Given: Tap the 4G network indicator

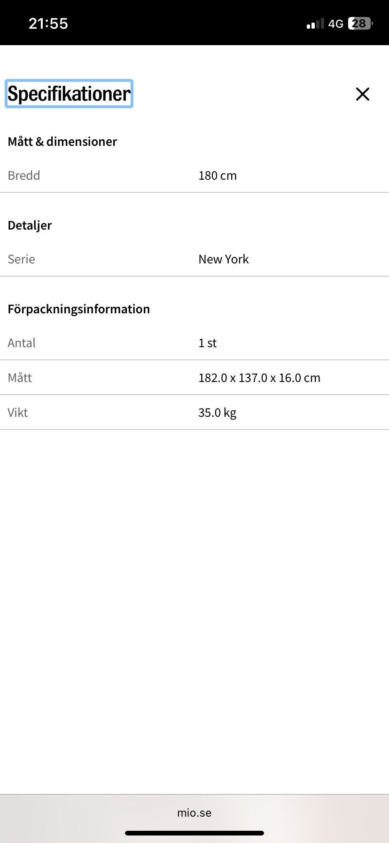Looking at the screenshot, I should pyautogui.click(x=335, y=24).
